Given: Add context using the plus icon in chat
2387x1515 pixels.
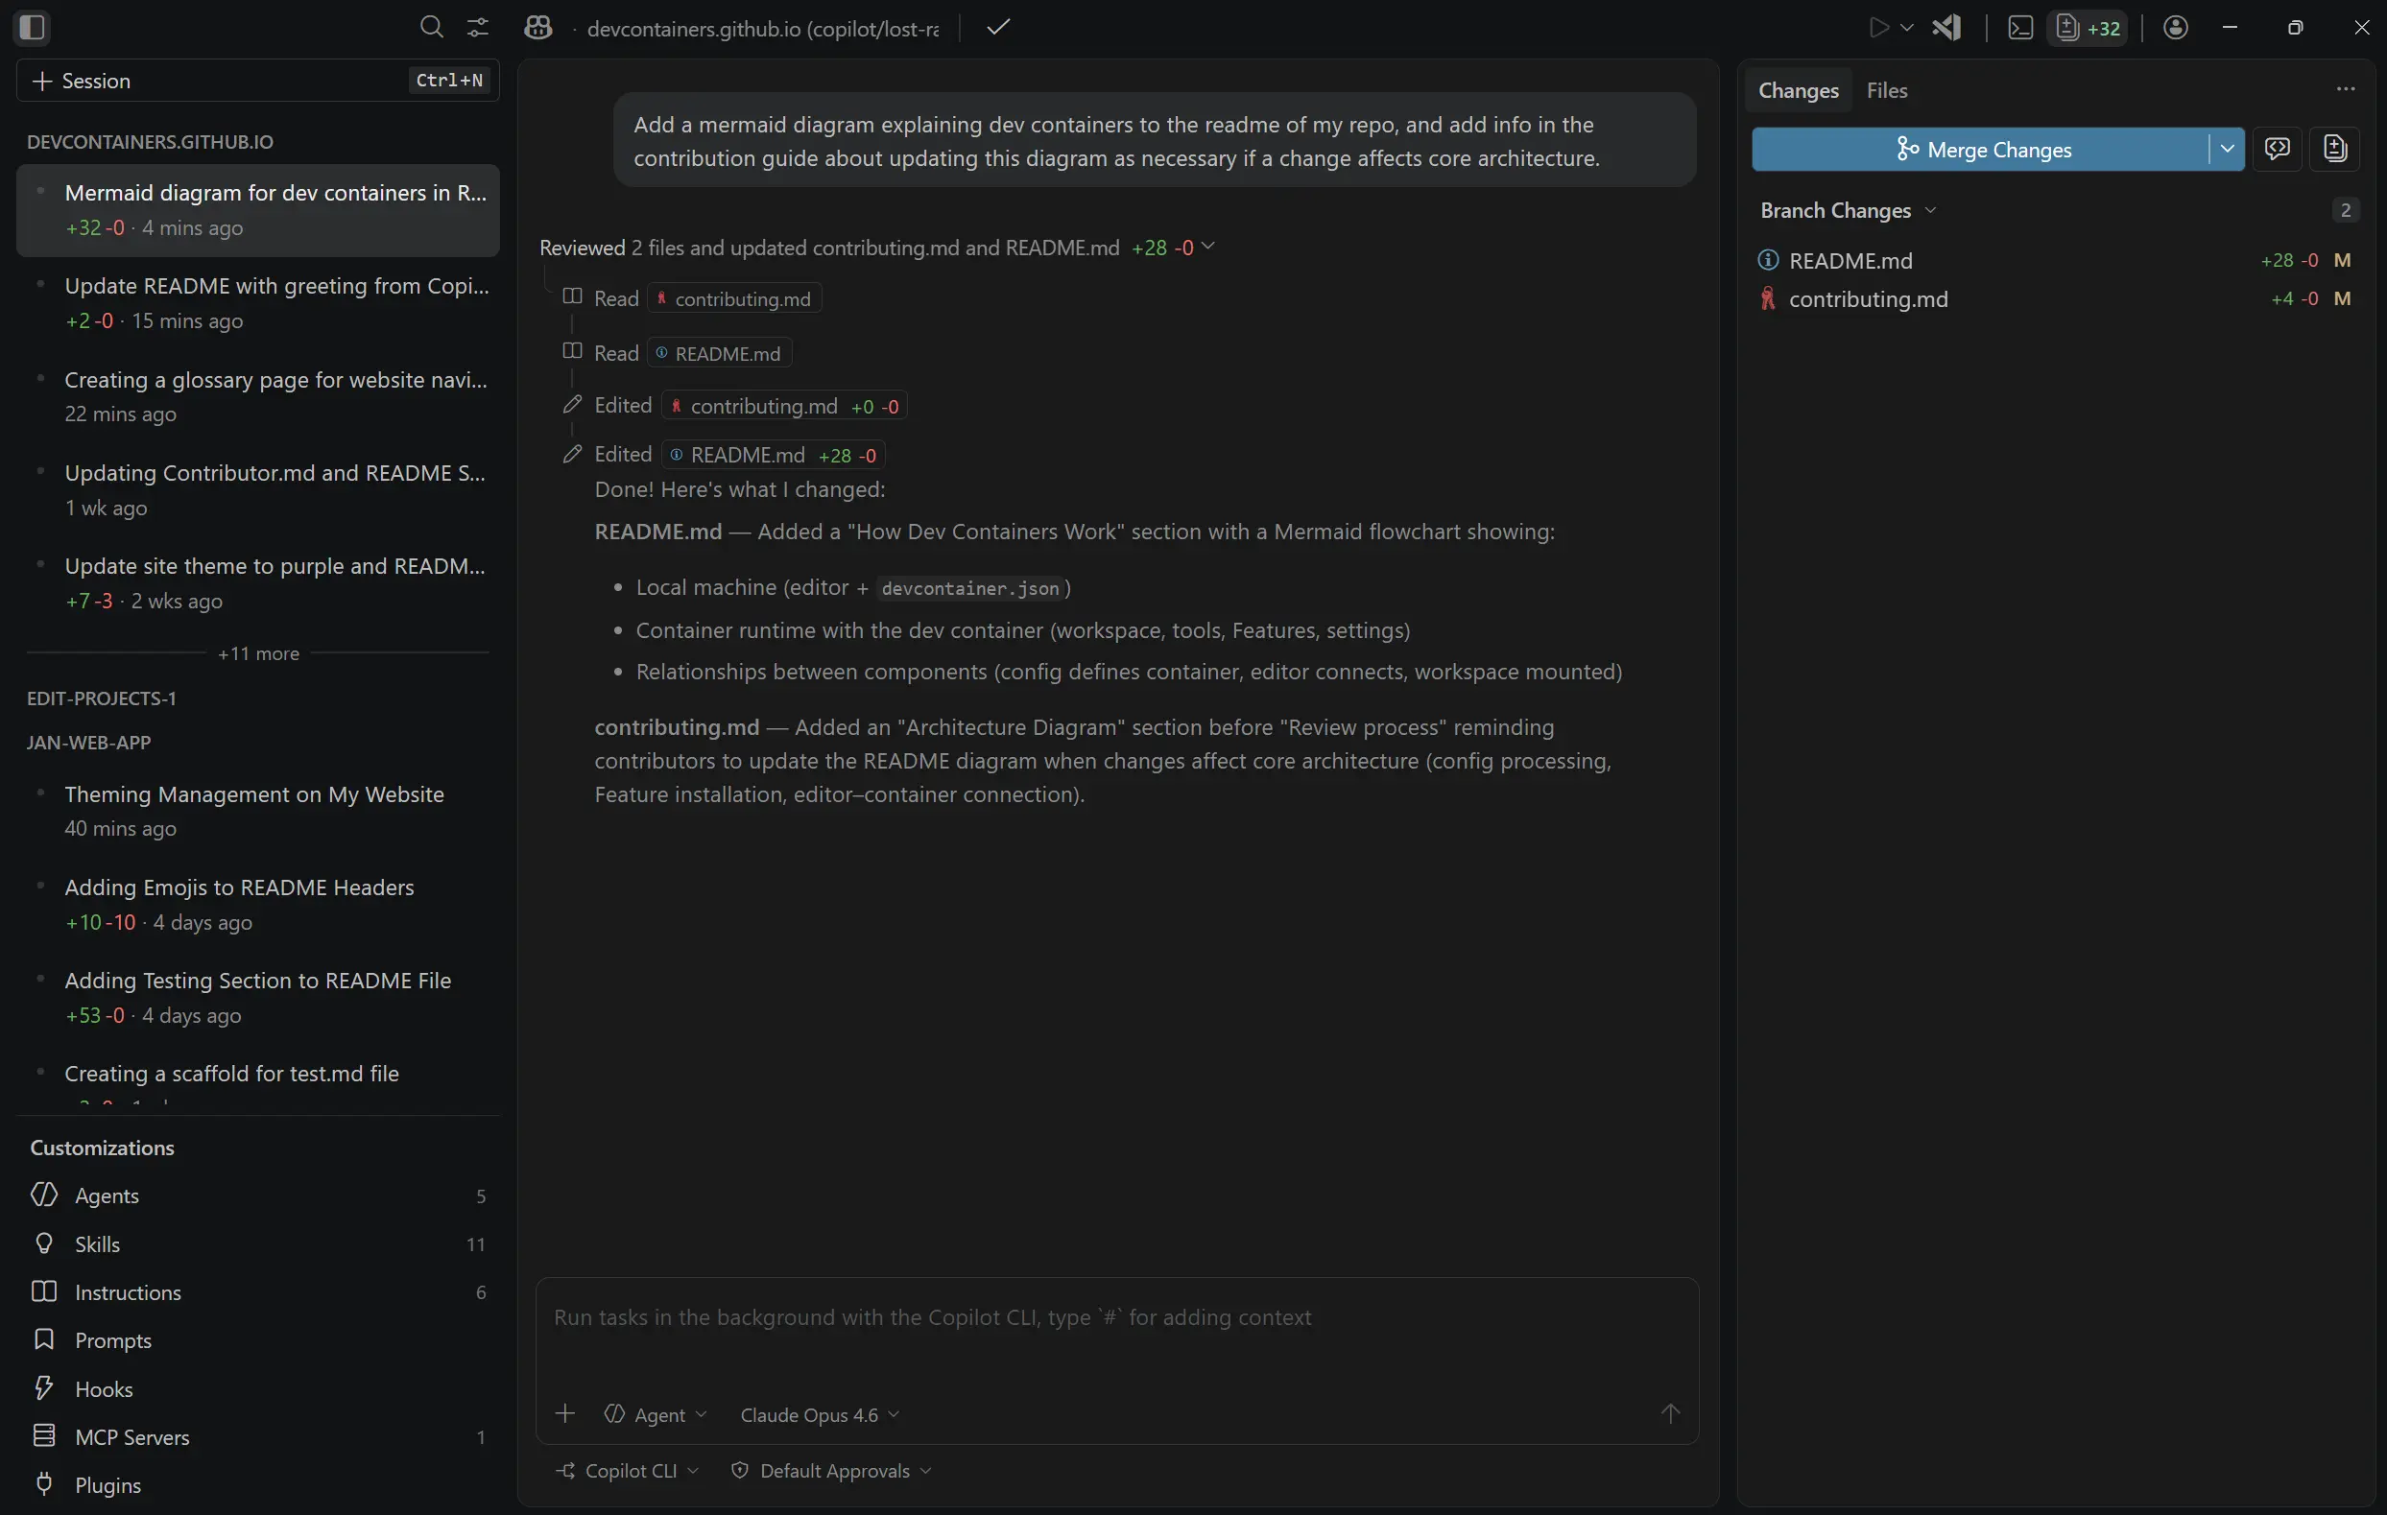Looking at the screenshot, I should [565, 1414].
